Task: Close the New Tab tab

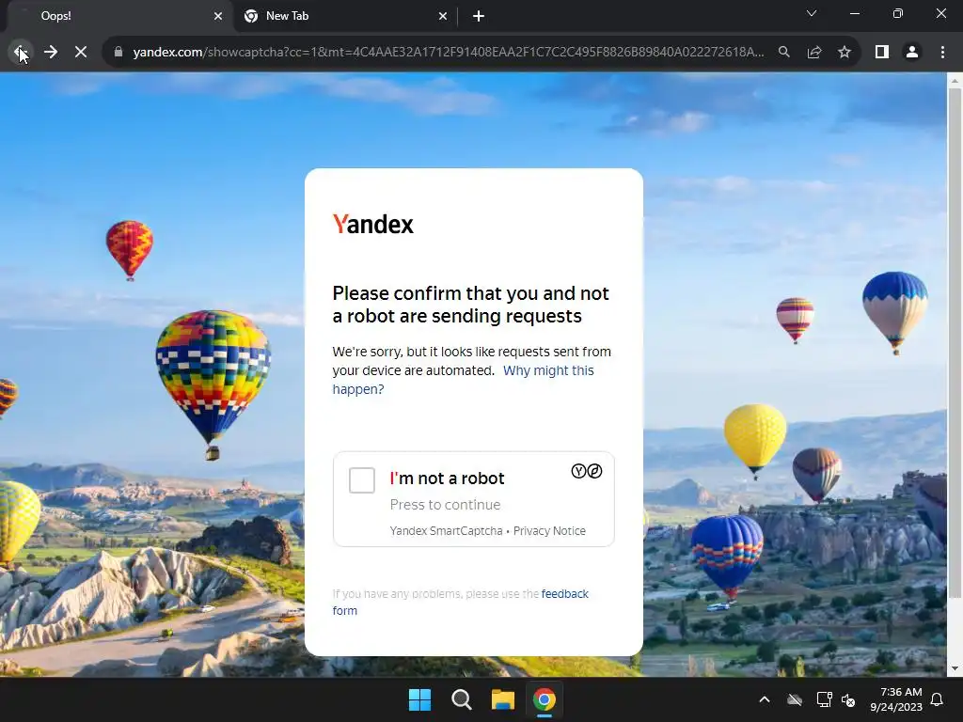Action: [x=443, y=17]
